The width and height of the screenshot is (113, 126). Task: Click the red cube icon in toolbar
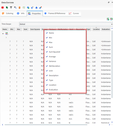[3, 8]
